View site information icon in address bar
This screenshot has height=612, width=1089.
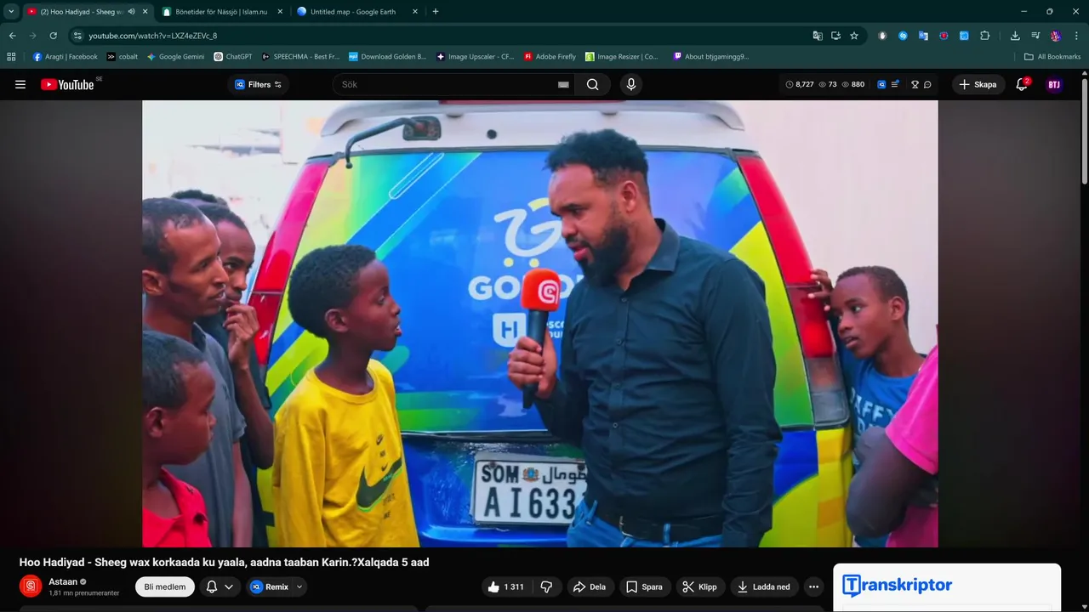point(77,36)
